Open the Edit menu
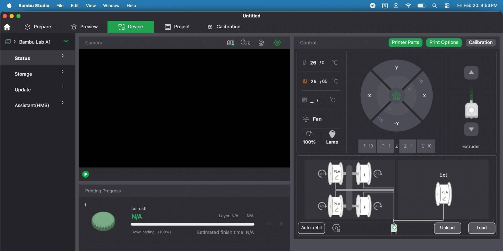Viewport: 503px width, 251px height. [75, 6]
